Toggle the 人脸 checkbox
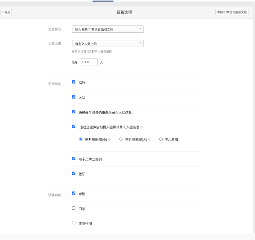The image size is (255, 240). coord(74,97)
